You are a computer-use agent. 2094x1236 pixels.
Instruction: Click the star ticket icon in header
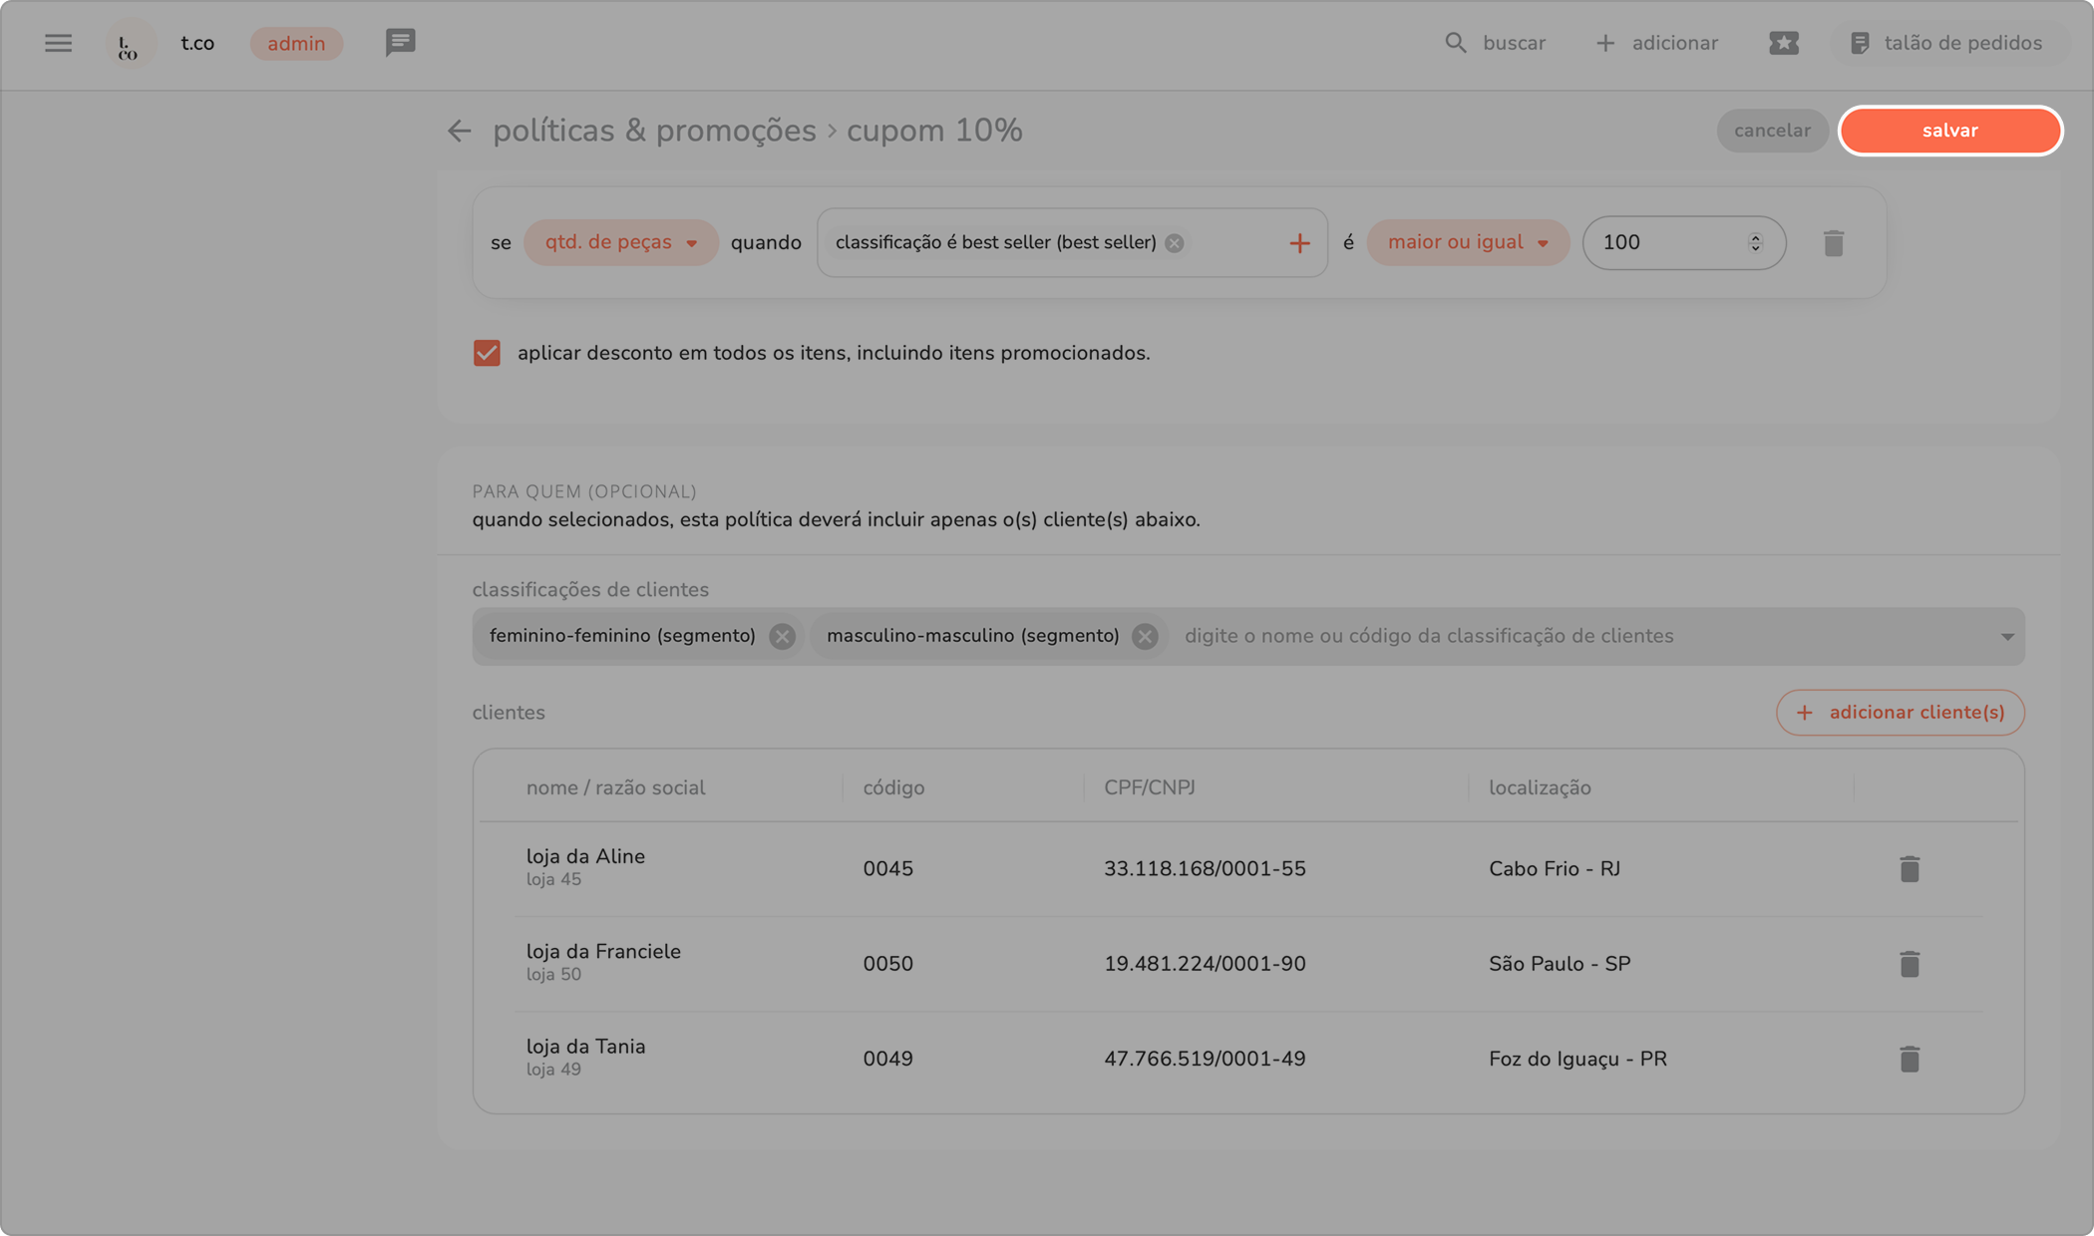click(1784, 43)
